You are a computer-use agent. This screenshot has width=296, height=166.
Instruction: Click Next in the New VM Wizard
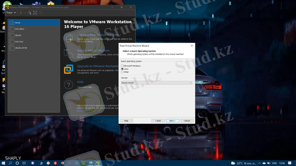[172, 121]
